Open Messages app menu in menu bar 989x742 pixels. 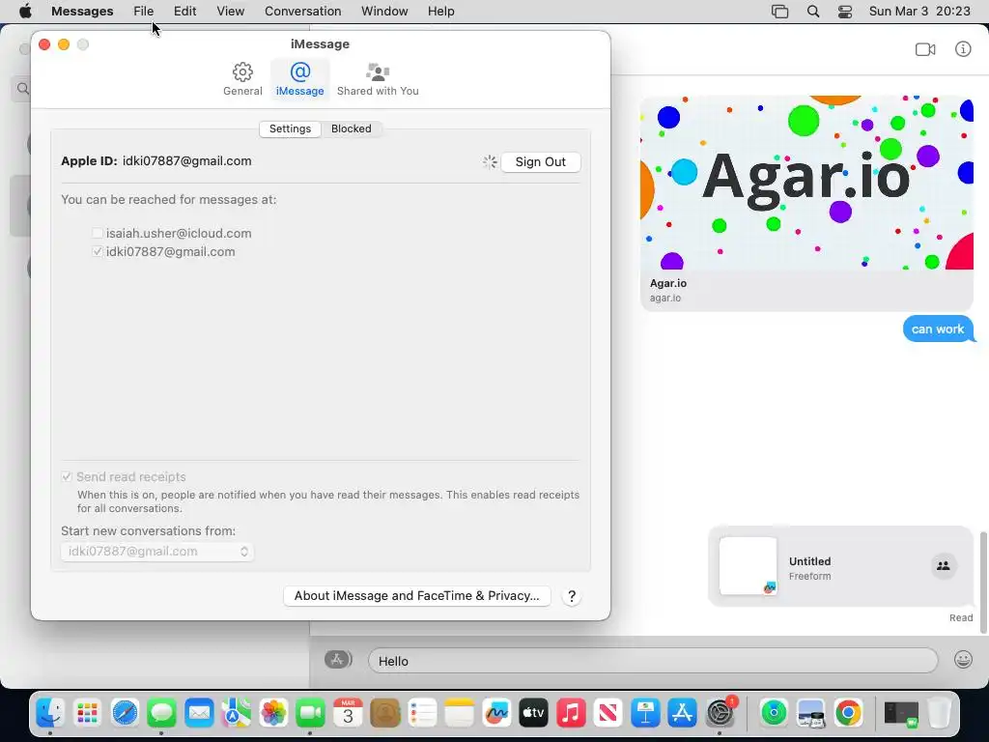pos(82,12)
